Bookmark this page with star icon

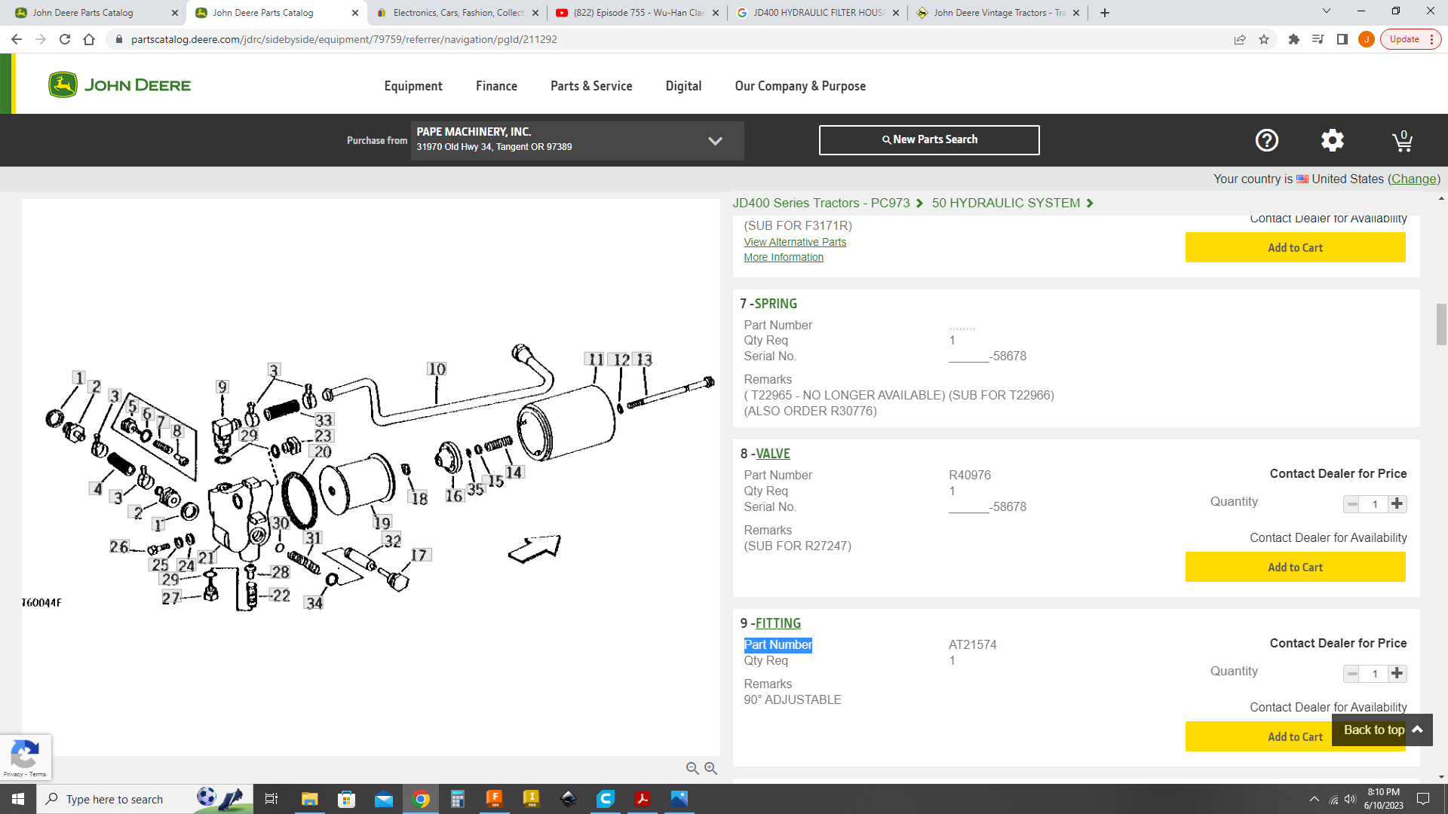point(1264,39)
